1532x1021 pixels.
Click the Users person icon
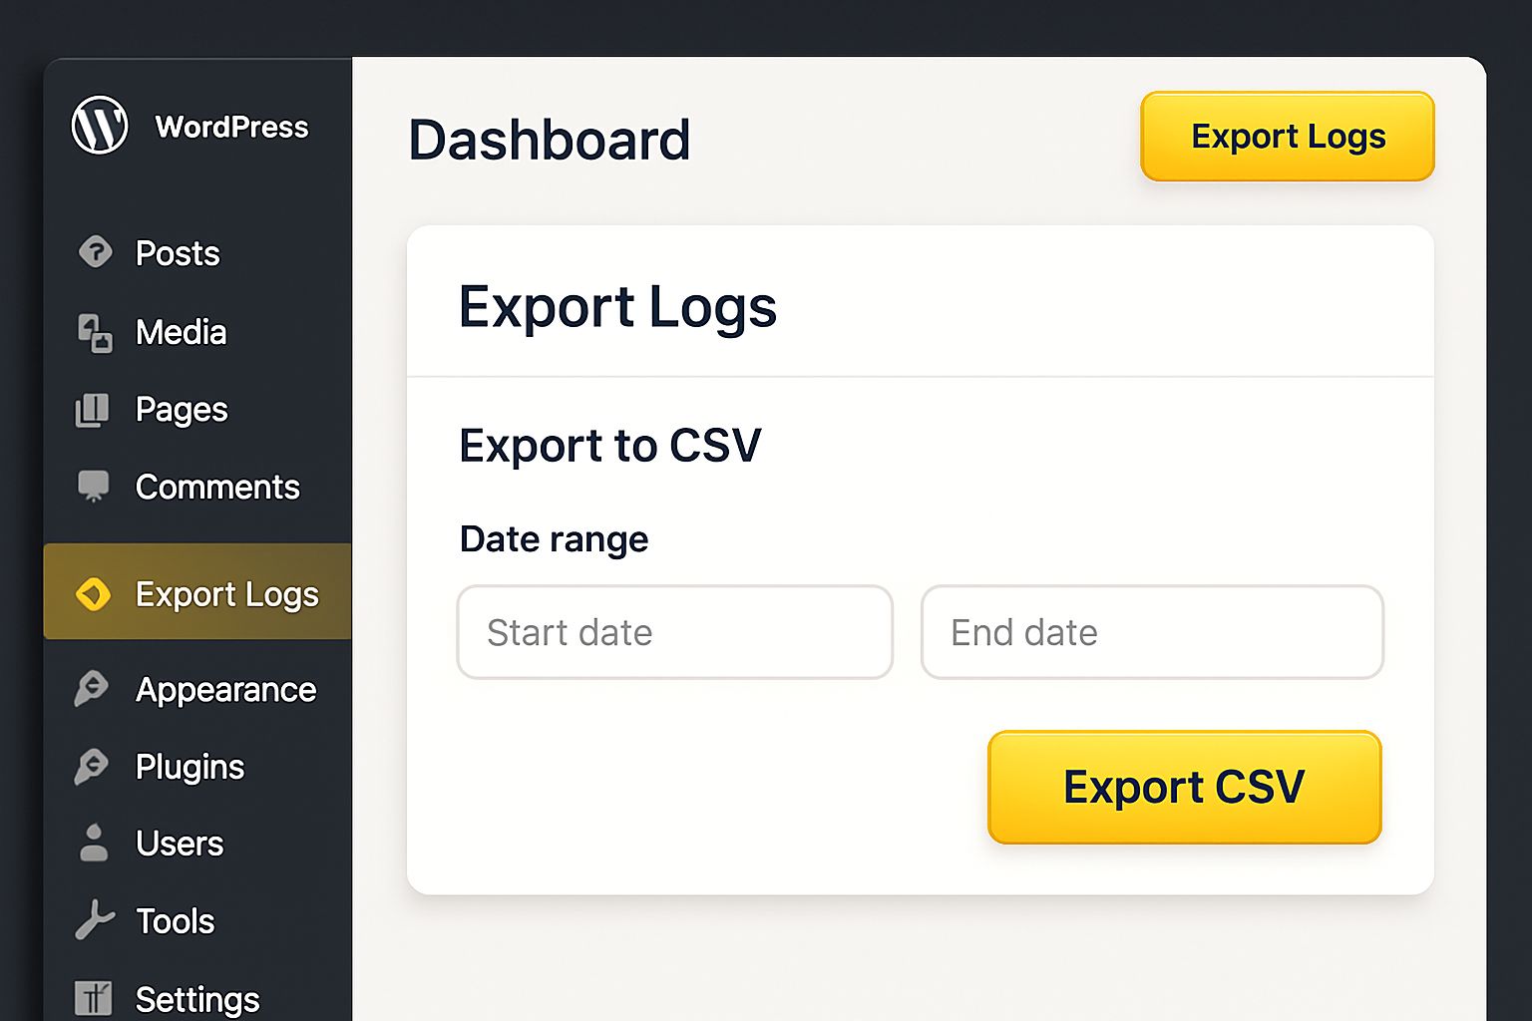[94, 844]
